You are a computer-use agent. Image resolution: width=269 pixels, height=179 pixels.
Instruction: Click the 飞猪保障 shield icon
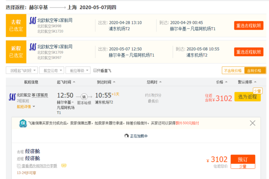(23, 123)
